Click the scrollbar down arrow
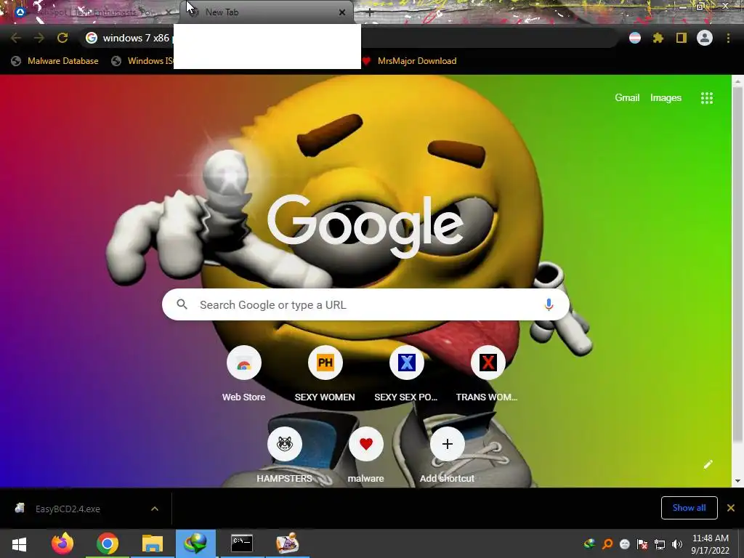This screenshot has width=744, height=558. (x=737, y=481)
